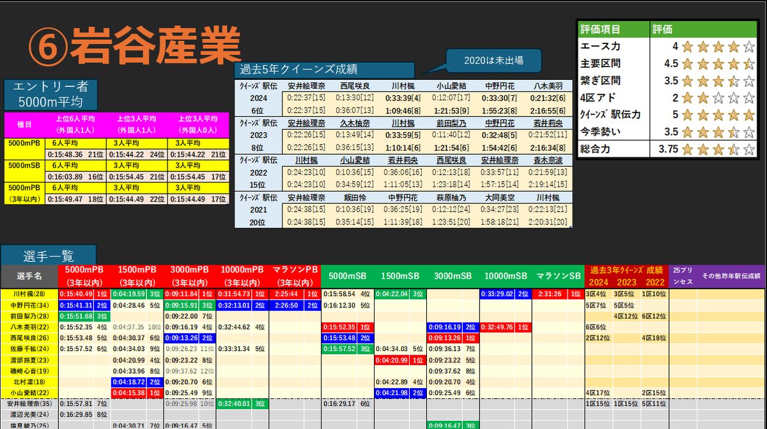Click red cell 0:32:49.76
This screenshot has height=429, width=767.
coord(497,327)
